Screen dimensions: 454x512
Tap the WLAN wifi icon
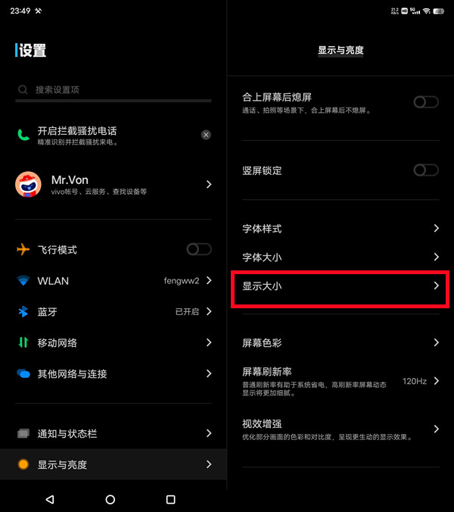23,280
